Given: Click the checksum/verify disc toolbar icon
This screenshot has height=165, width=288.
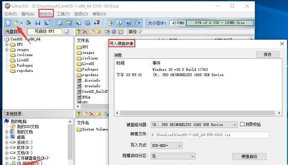Looking at the screenshot, I should (88, 23).
